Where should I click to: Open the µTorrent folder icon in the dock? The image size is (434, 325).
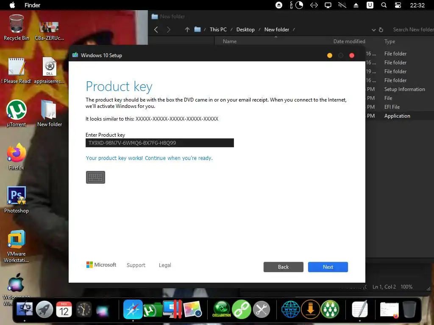(x=153, y=309)
